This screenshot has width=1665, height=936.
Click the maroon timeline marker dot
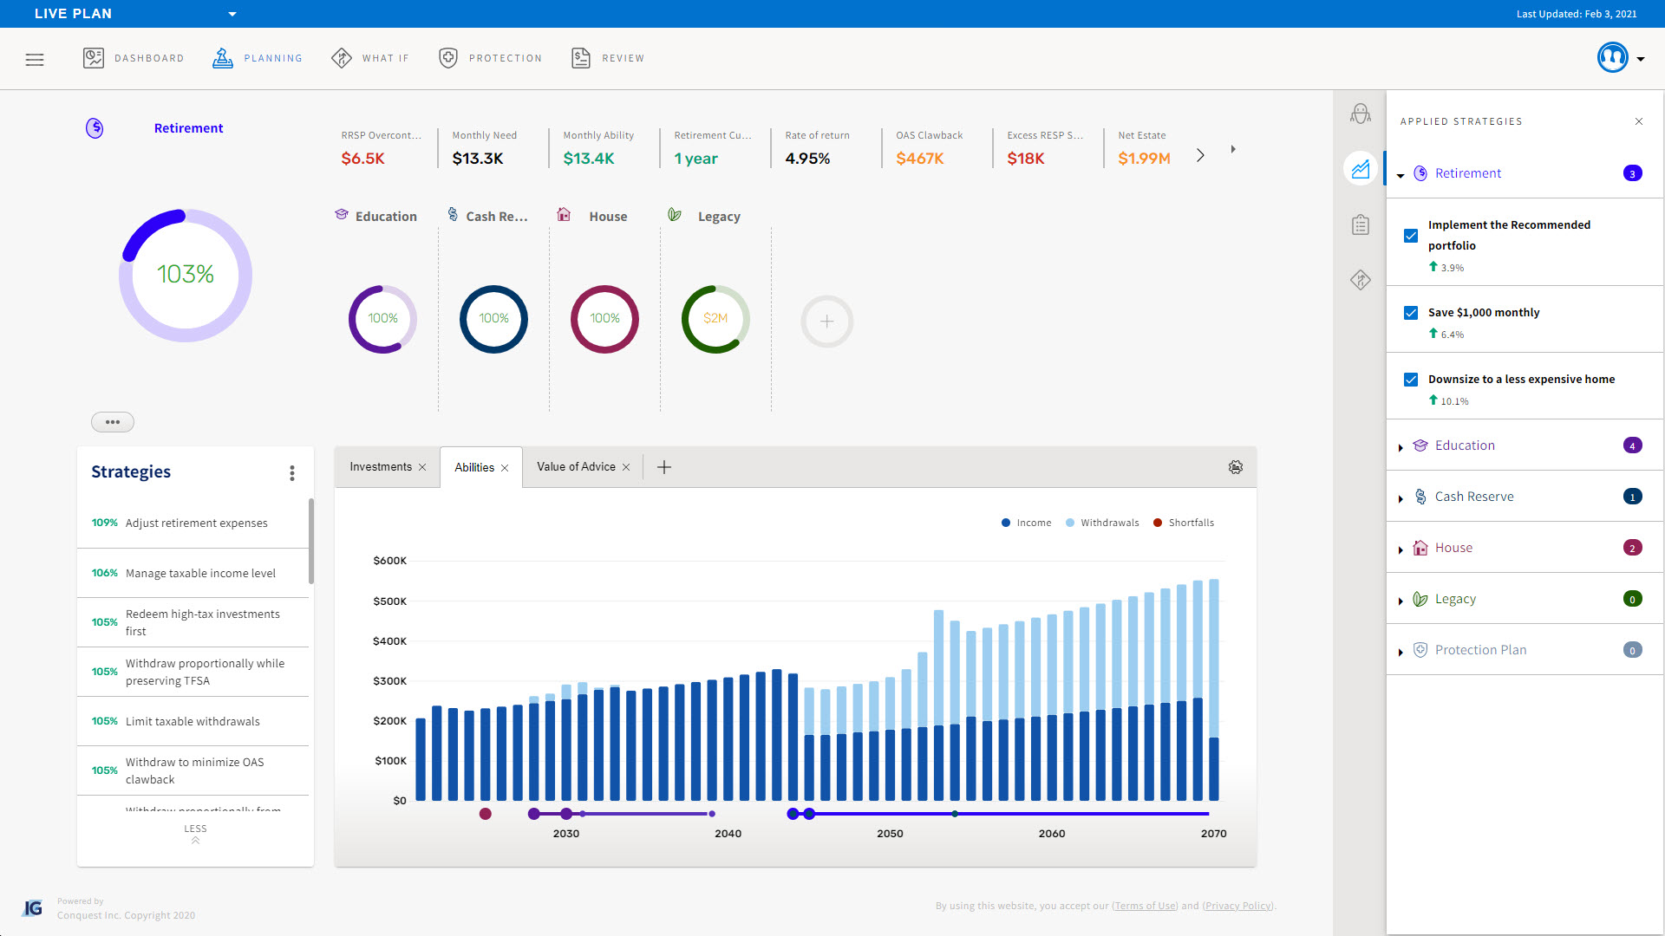coord(486,814)
